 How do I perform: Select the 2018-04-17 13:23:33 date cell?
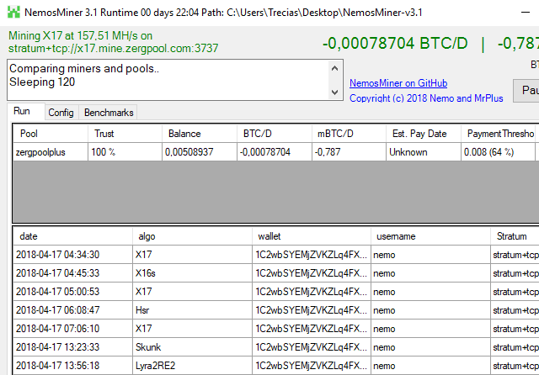pos(72,347)
